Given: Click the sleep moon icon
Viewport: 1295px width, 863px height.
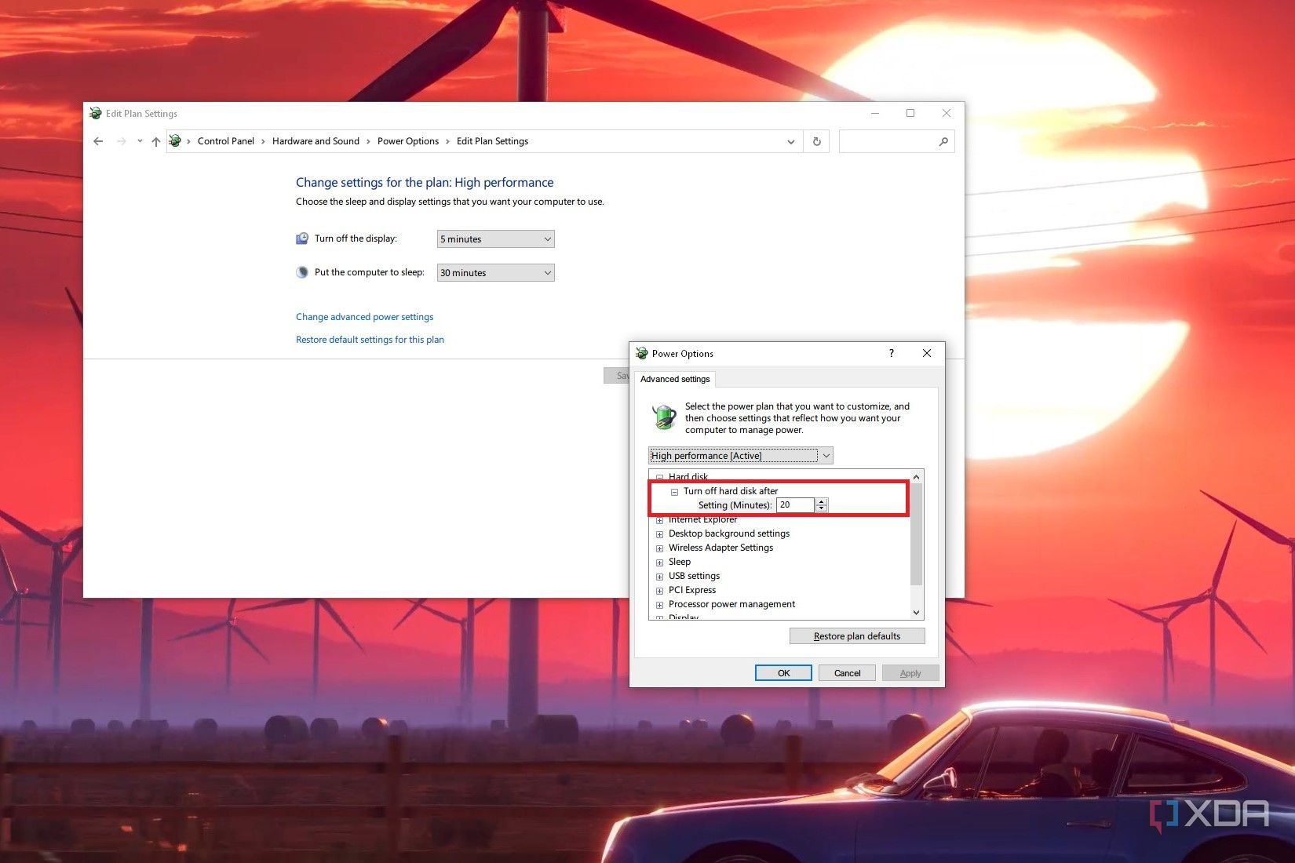Looking at the screenshot, I should [x=302, y=272].
